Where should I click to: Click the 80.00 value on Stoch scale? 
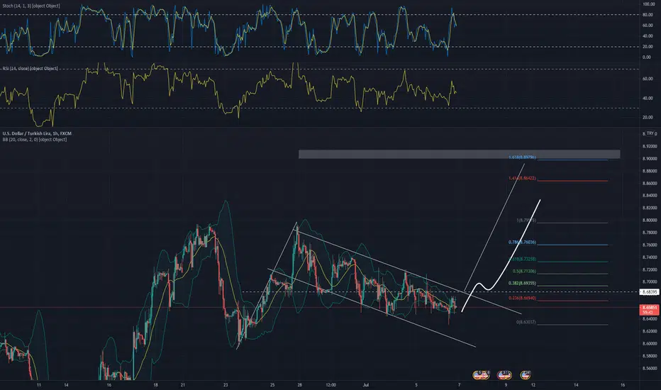click(647, 15)
